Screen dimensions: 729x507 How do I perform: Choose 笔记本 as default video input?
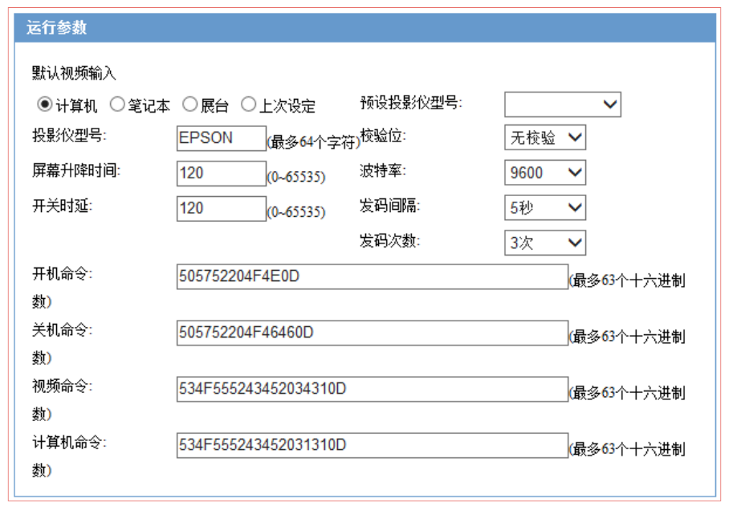click(x=116, y=105)
